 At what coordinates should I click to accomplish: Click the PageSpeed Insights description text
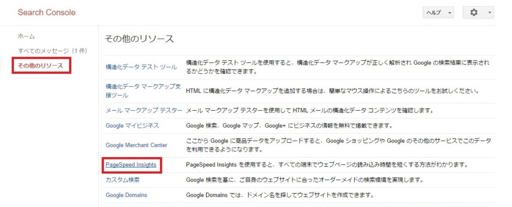click(x=327, y=165)
